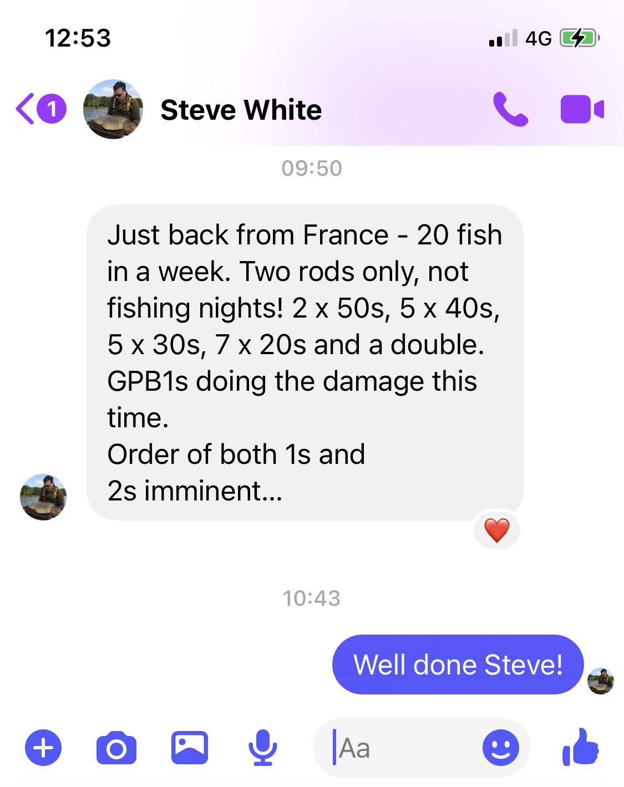Screen dimensions: 624x787
Task: Tap the sender avatar beside France message
Action: click(43, 497)
